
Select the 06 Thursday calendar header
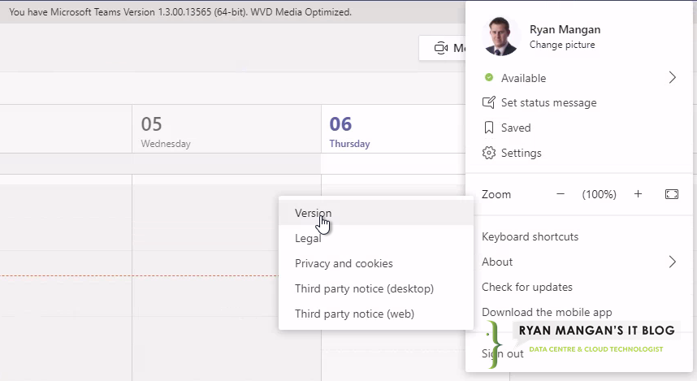[393, 129]
